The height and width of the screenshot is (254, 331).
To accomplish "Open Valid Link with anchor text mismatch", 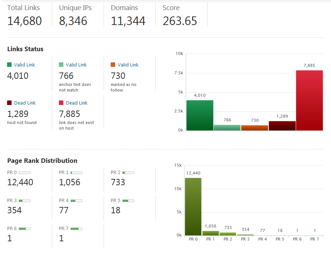I will click(x=76, y=65).
